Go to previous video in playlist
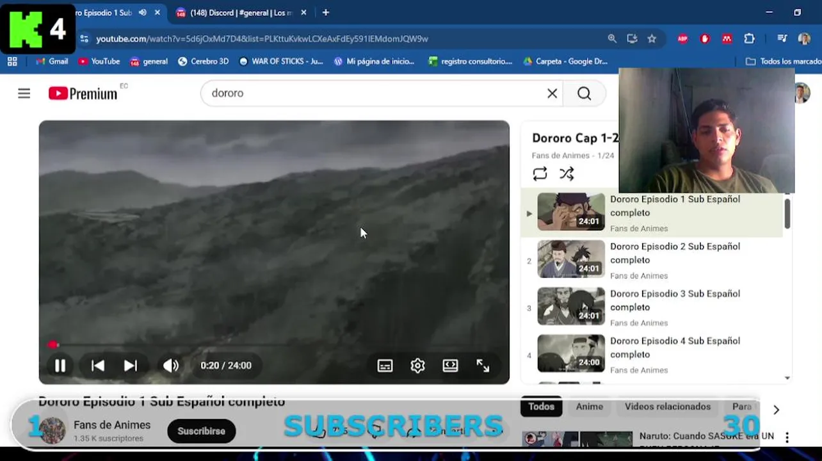The height and width of the screenshot is (461, 822). (x=98, y=366)
